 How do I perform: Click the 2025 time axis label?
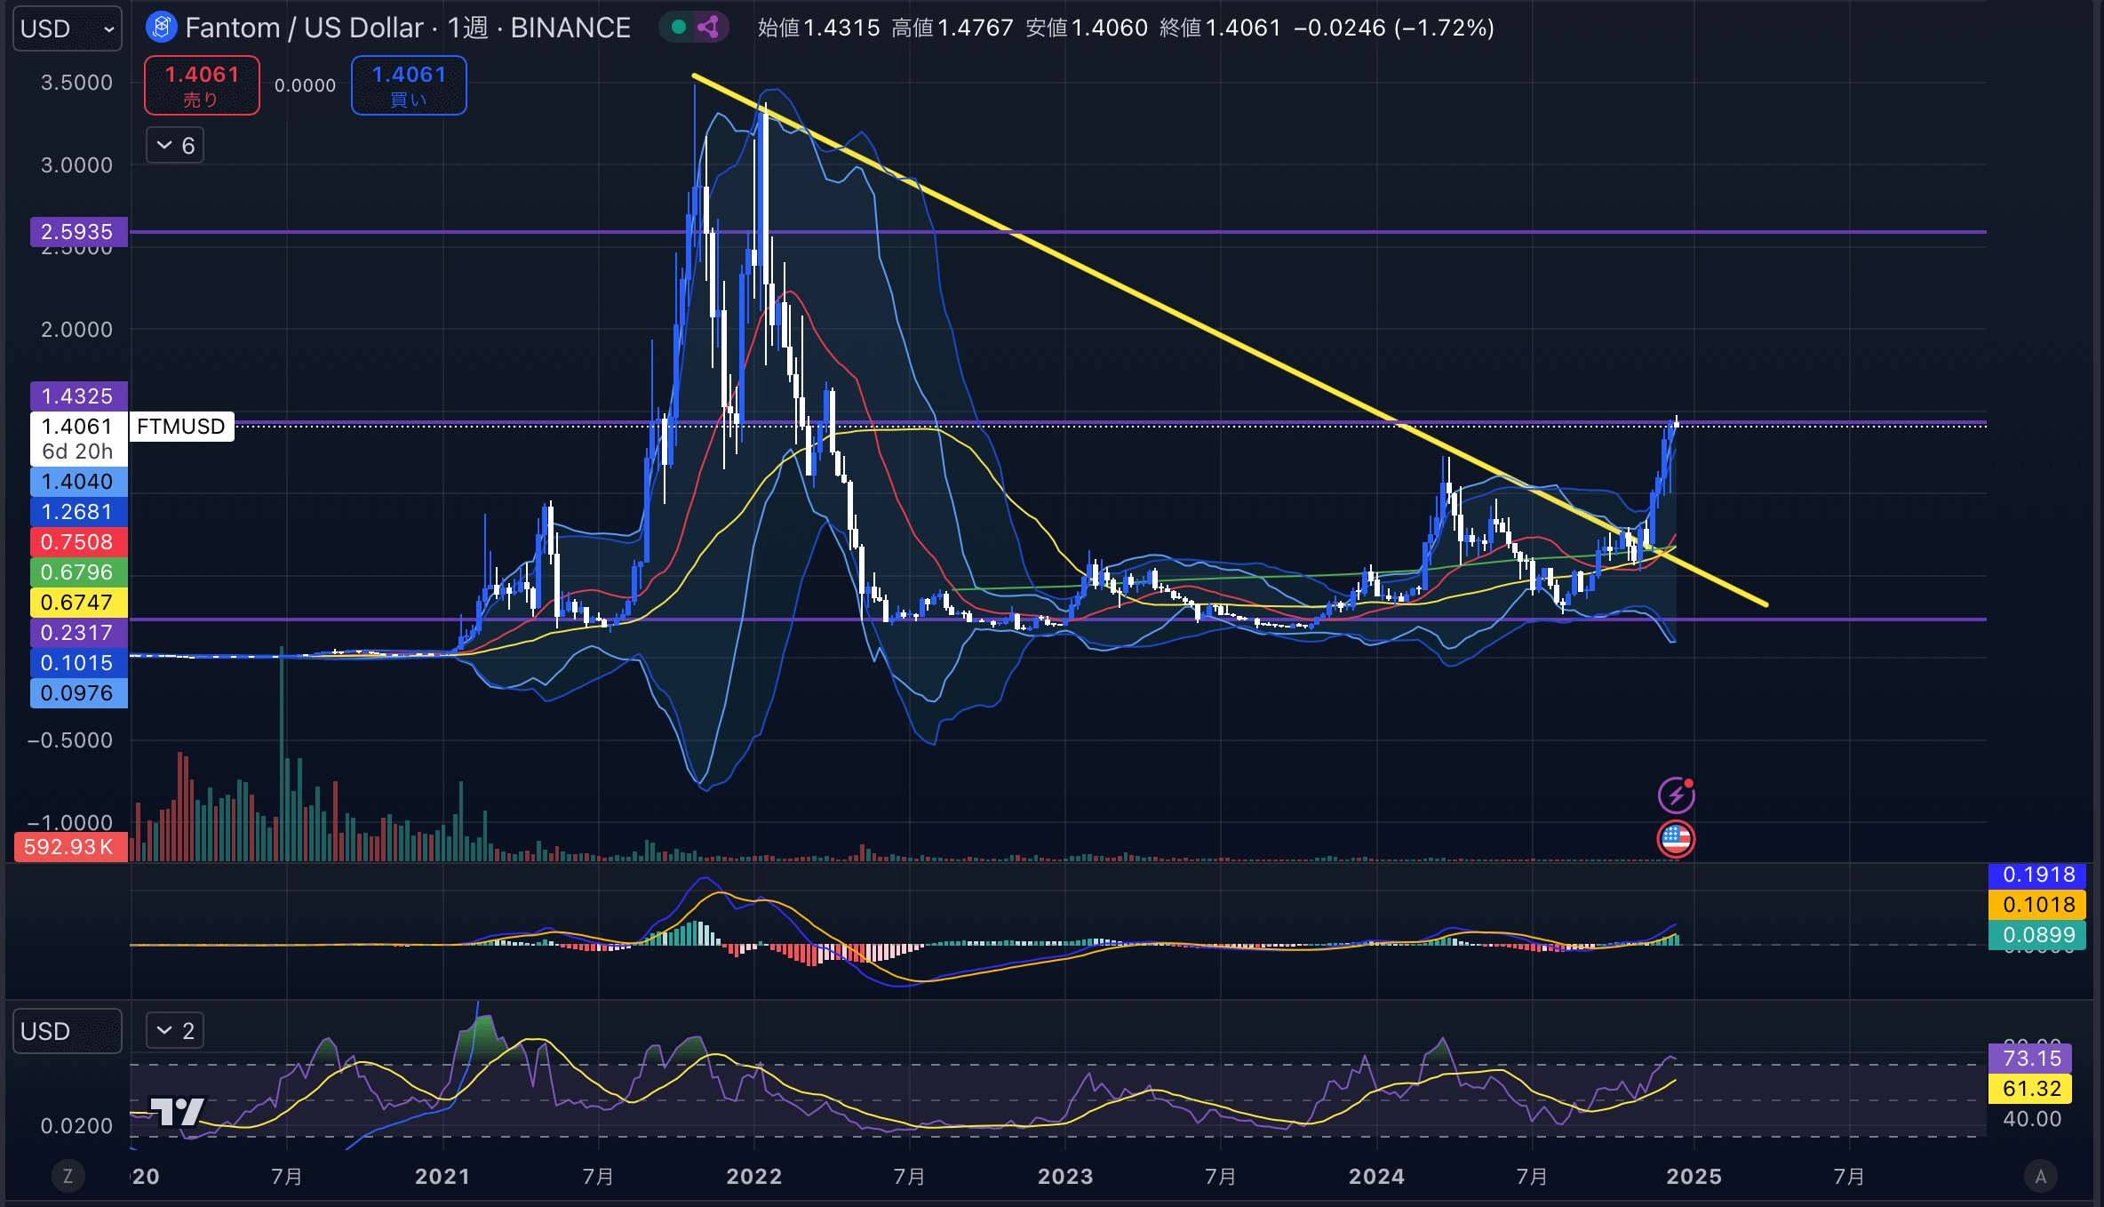click(x=1694, y=1177)
